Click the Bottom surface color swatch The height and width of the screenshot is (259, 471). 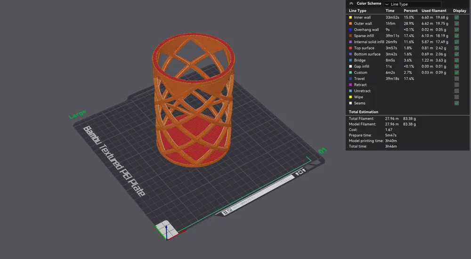(350, 54)
